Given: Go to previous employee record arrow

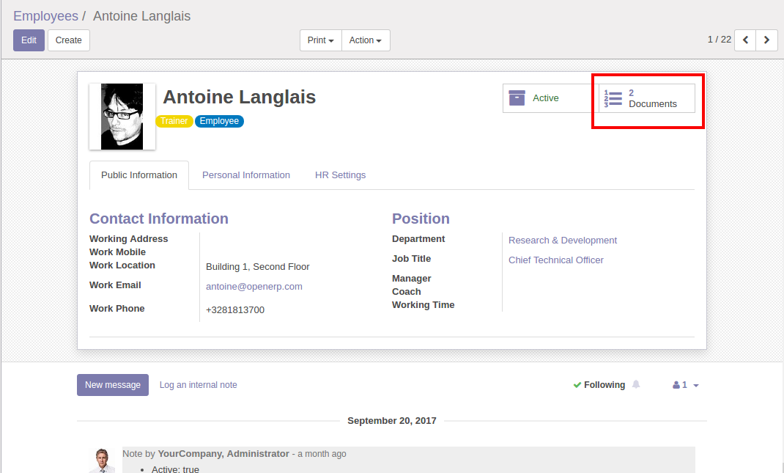Looking at the screenshot, I should coord(745,40).
